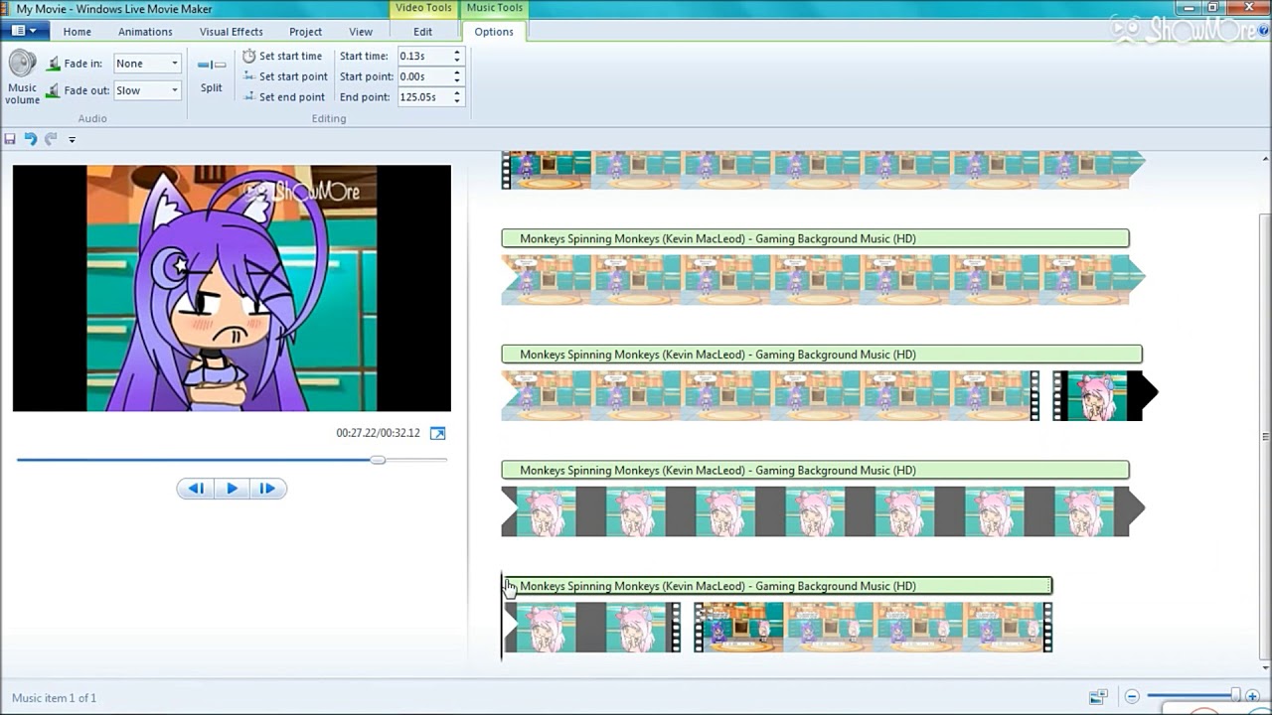Increase Start time with the up spinner
The width and height of the screenshot is (1272, 715).
click(x=457, y=53)
